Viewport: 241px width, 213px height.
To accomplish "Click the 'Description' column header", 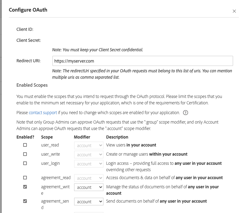I will coord(117,137).
